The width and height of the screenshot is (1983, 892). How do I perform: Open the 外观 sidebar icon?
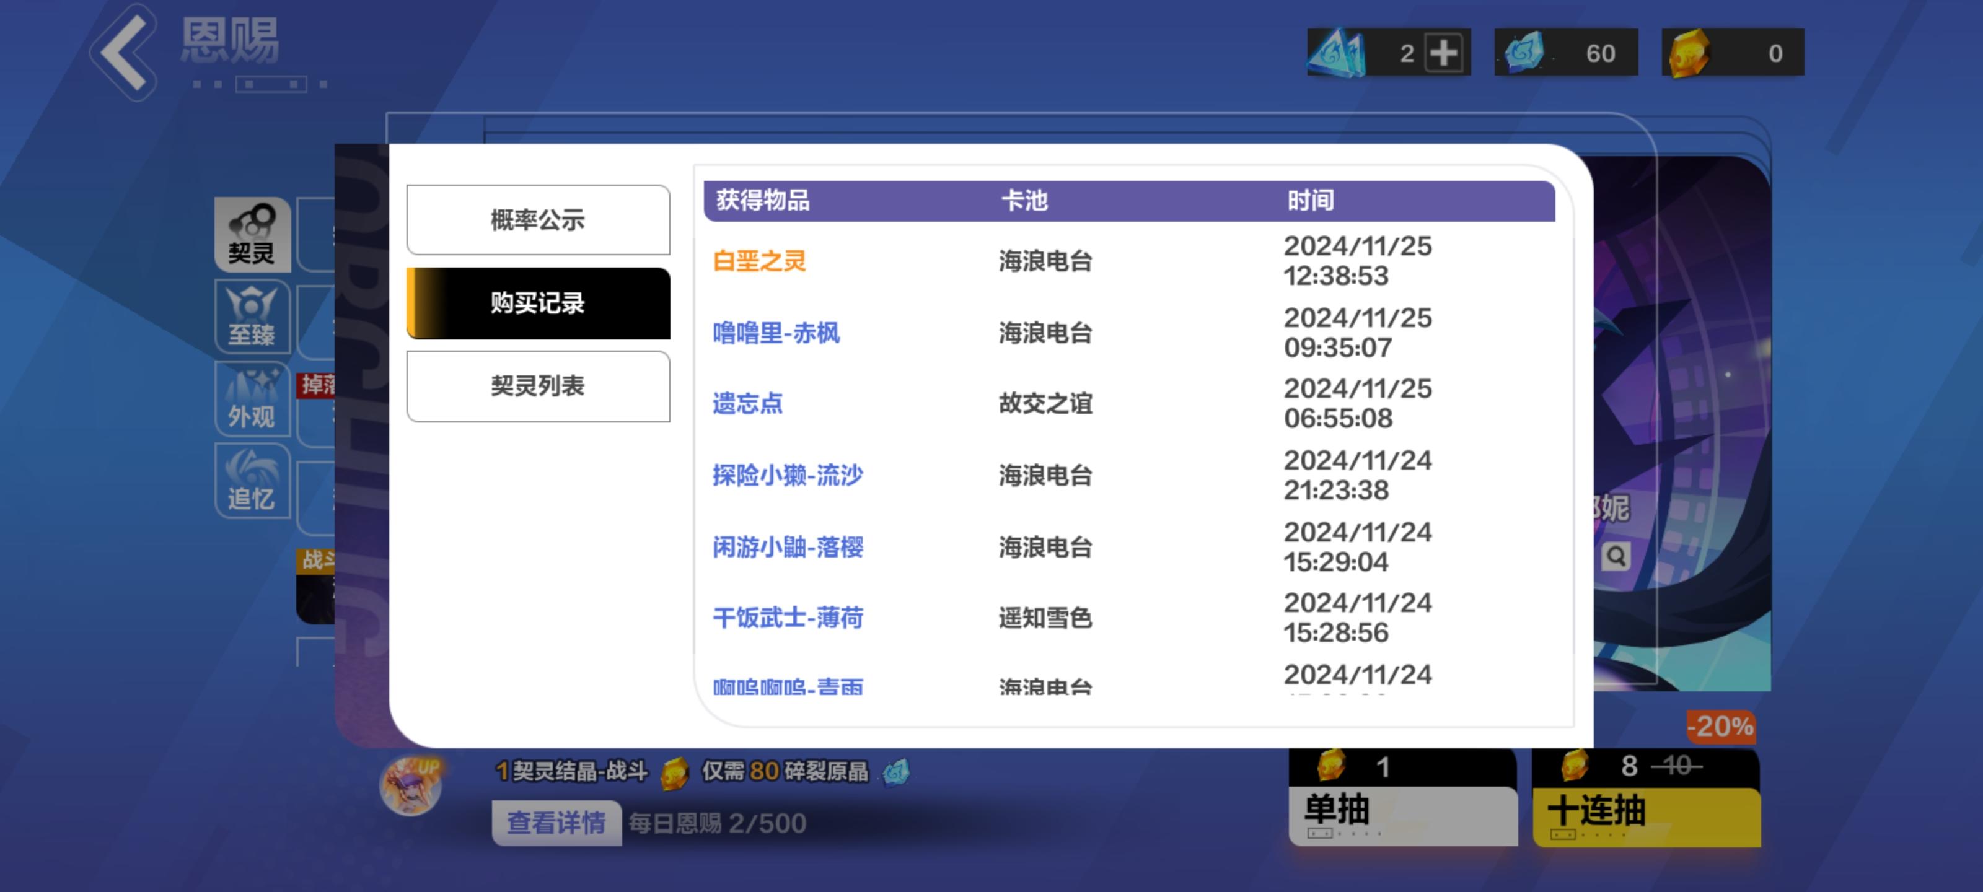[252, 399]
